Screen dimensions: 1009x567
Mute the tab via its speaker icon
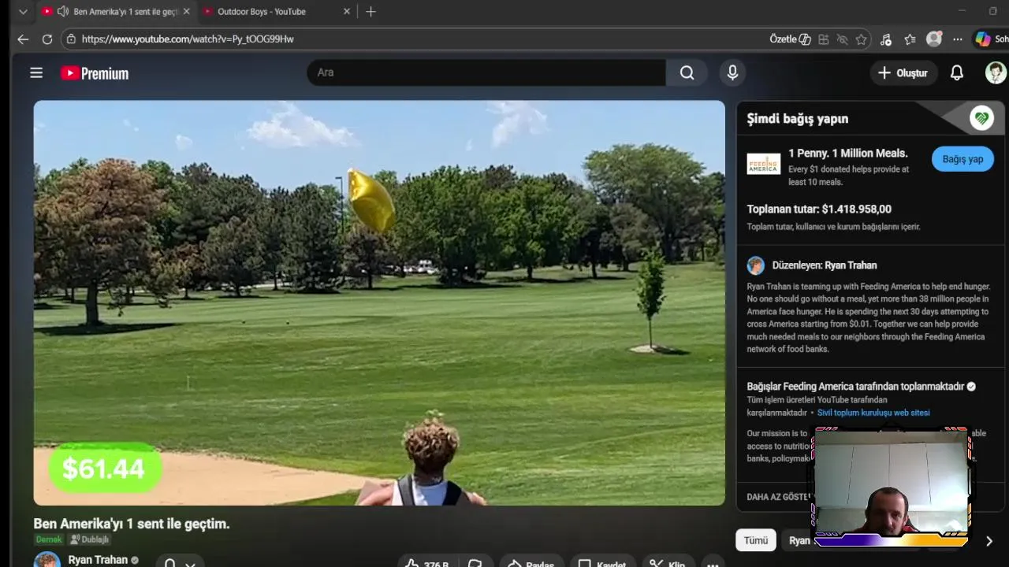[x=63, y=12]
